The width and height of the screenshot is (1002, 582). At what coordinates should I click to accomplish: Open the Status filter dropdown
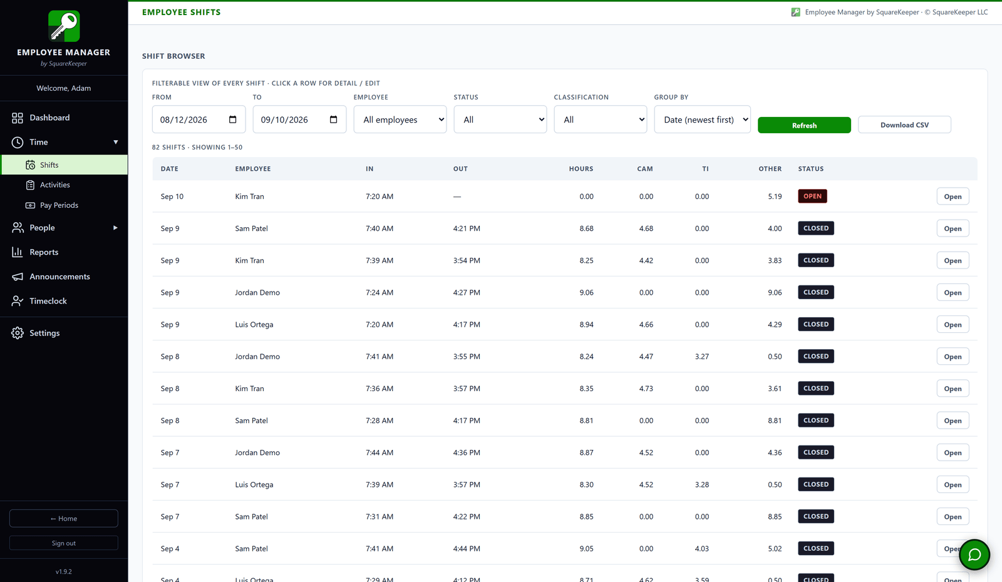tap(500, 120)
